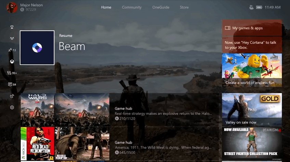Open the LEGO Create a world tile
The image size is (290, 162).
(x=252, y=70)
